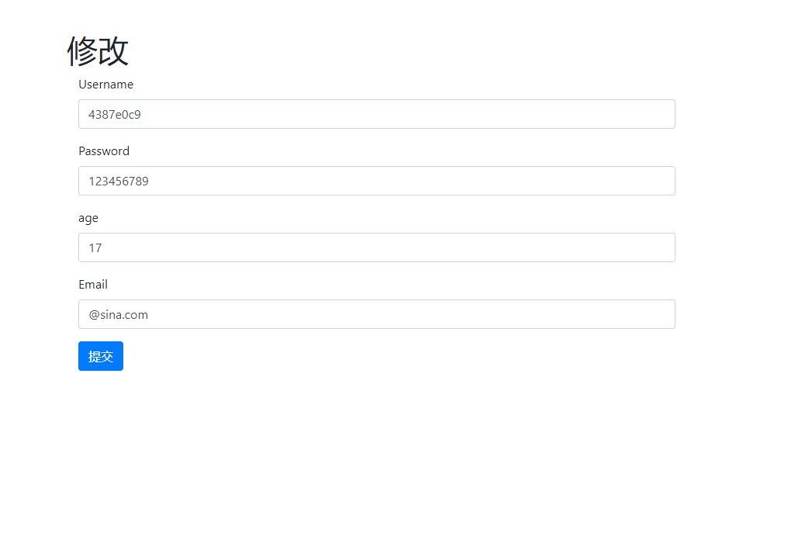The height and width of the screenshot is (557, 812).
Task: Click the text box containing 123456789
Action: pos(376,181)
